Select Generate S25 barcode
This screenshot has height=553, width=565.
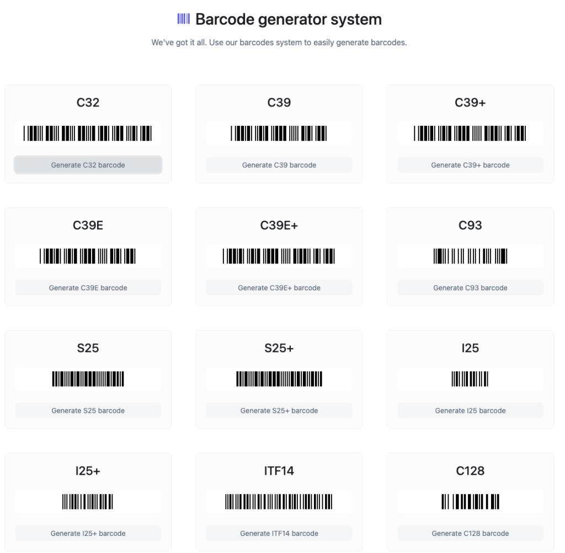click(x=88, y=411)
